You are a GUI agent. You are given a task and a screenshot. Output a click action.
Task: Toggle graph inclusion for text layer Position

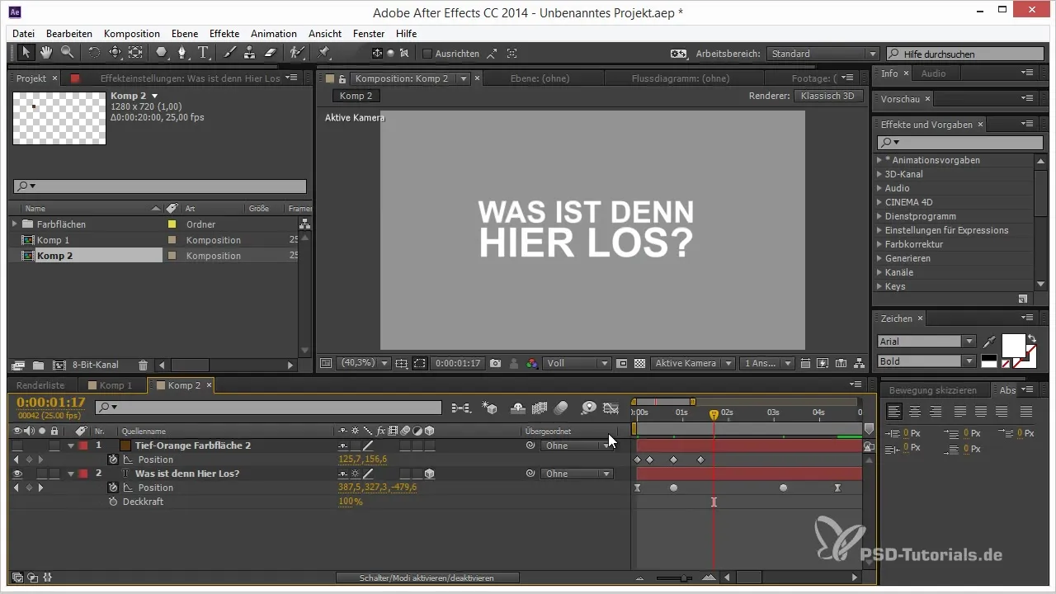[128, 488]
